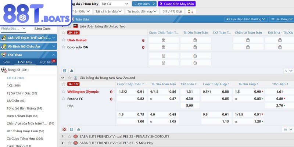Click the (47 / 47) Giải button

172,11
